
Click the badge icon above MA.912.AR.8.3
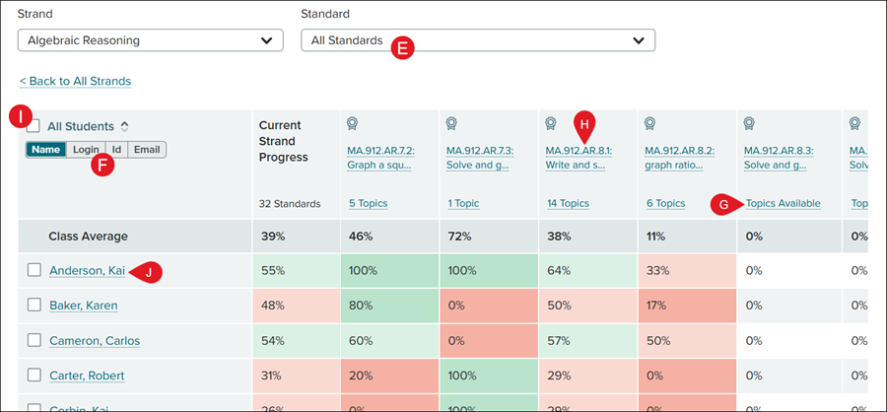[x=749, y=124]
